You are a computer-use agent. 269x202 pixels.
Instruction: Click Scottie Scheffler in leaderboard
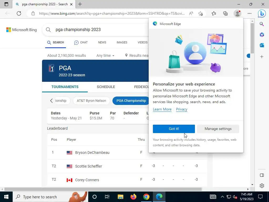89,166
